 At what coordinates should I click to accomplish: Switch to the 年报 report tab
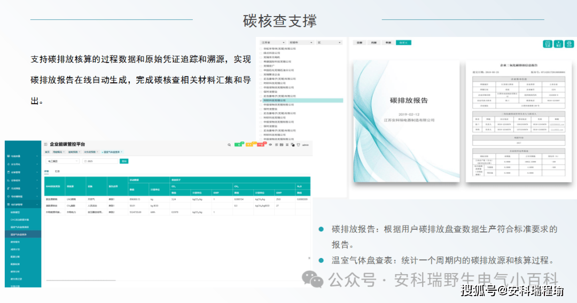388,43
